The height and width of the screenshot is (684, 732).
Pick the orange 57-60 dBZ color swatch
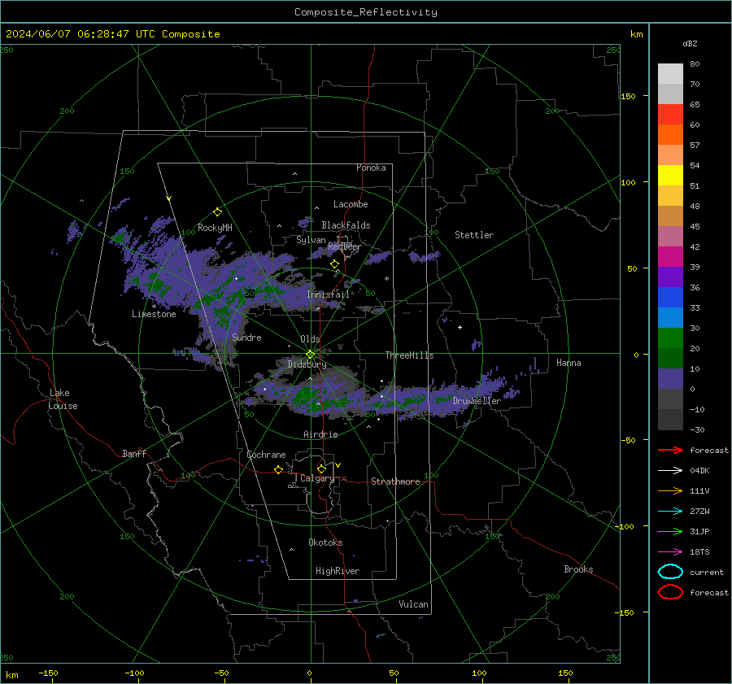[x=670, y=135]
